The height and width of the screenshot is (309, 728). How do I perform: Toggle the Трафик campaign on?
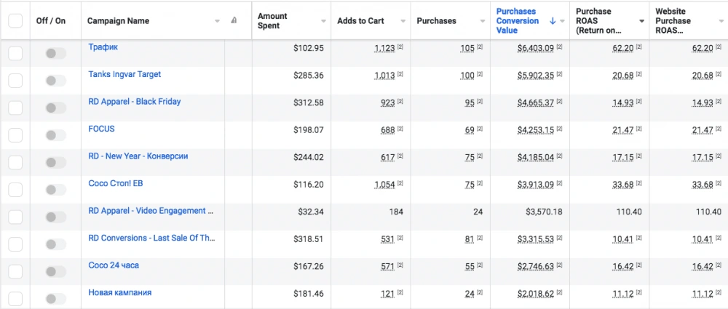[55, 53]
